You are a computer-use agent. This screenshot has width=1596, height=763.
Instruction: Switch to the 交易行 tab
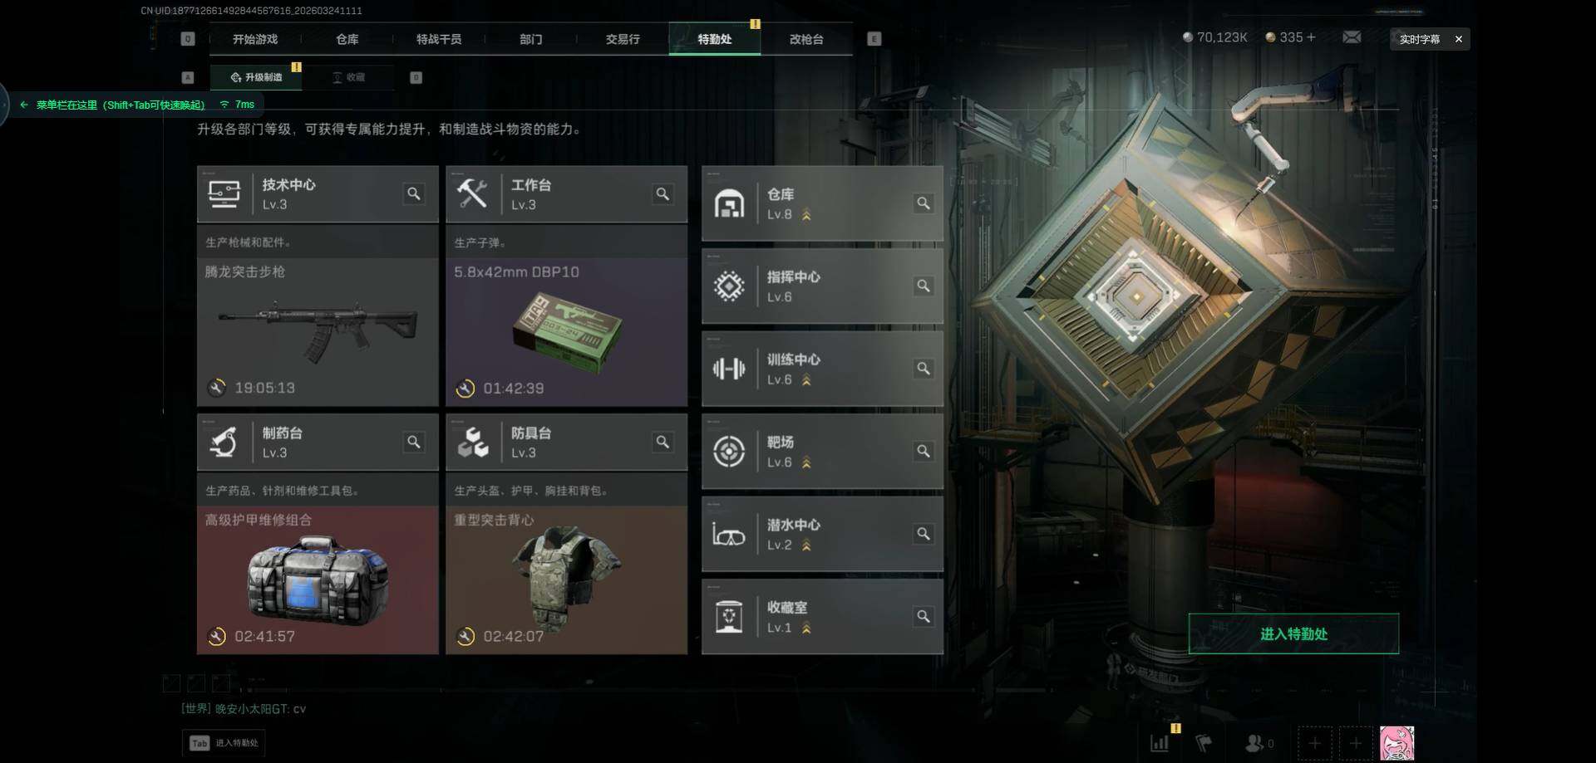623,39
